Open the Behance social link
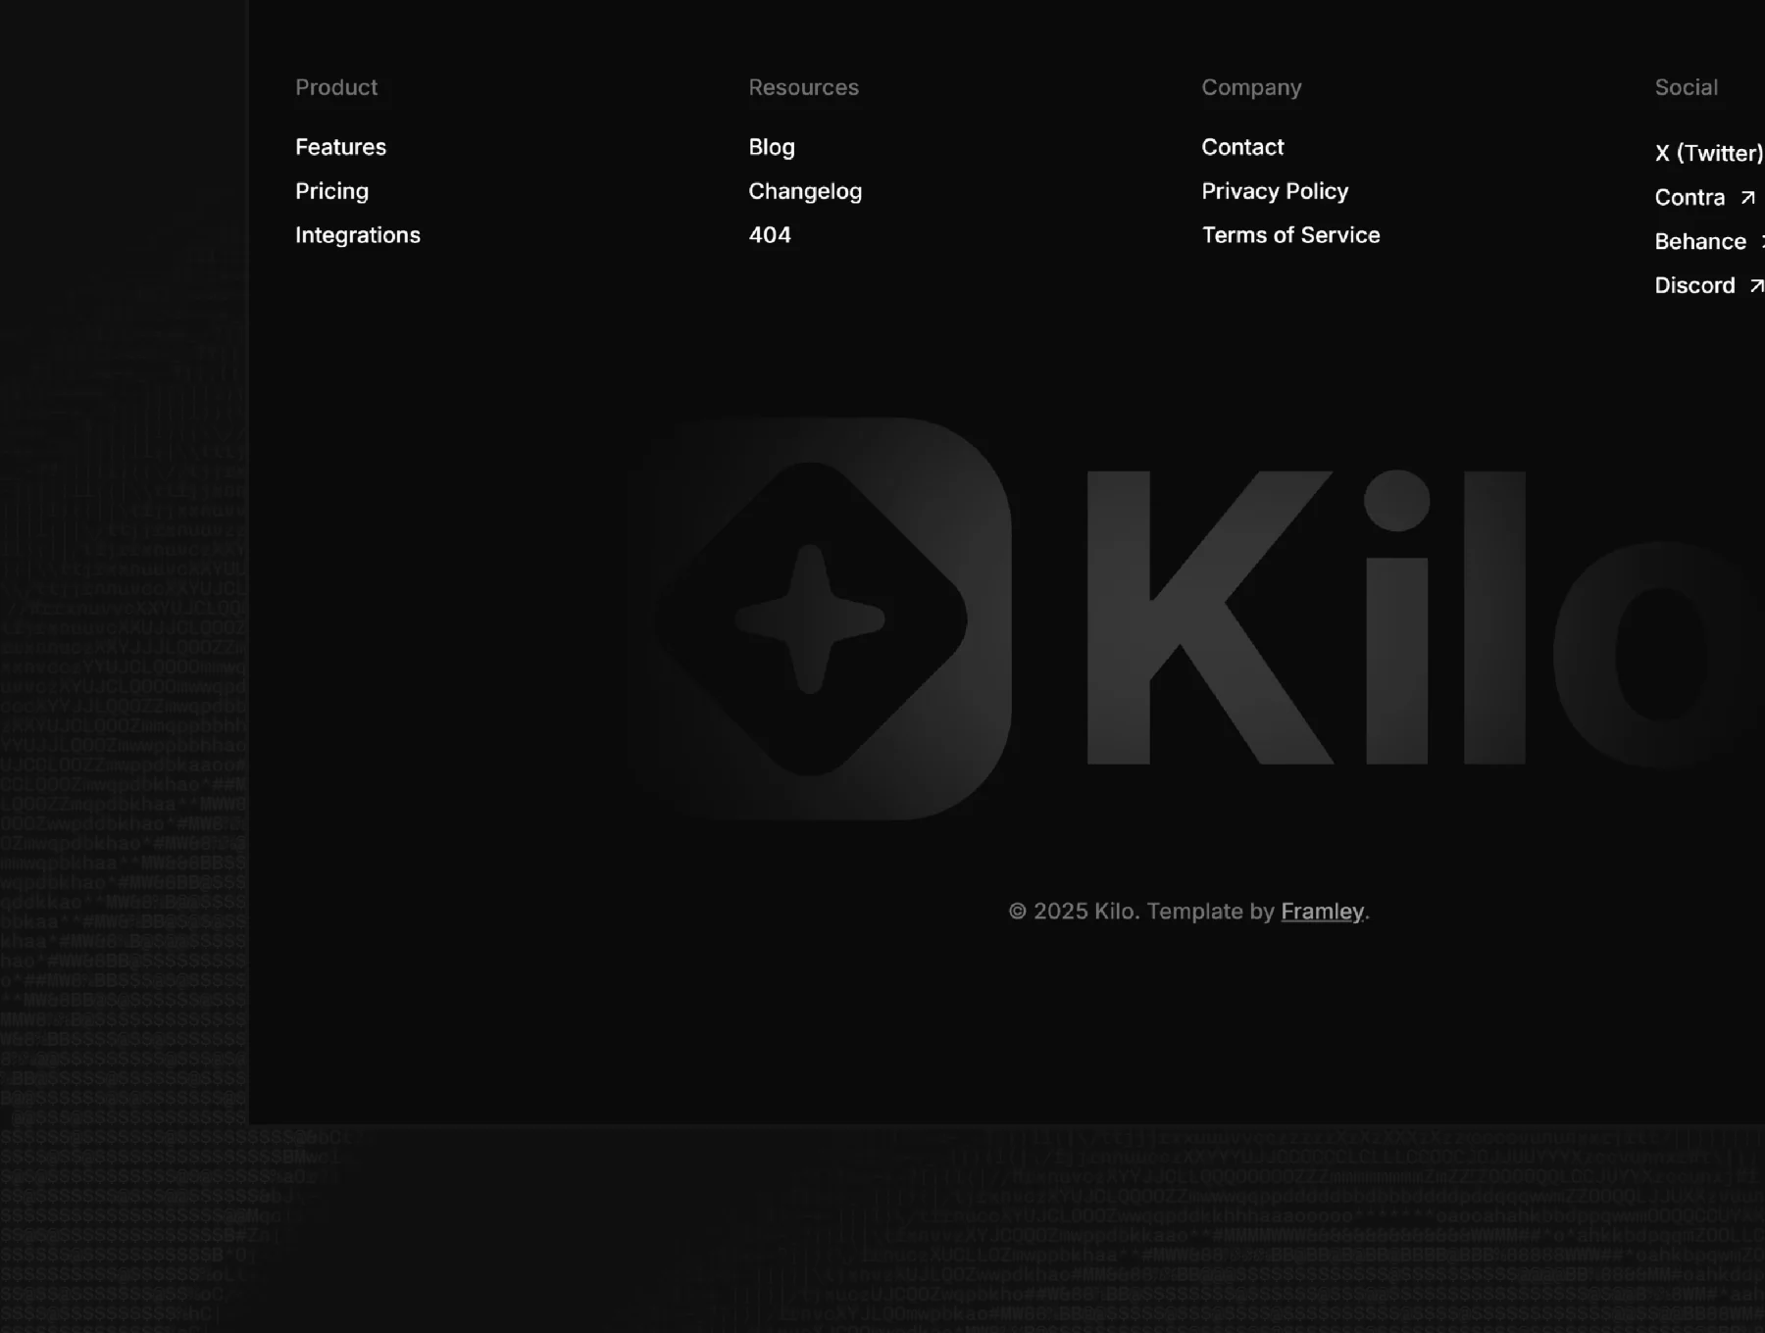1765x1333 pixels. 1700,241
